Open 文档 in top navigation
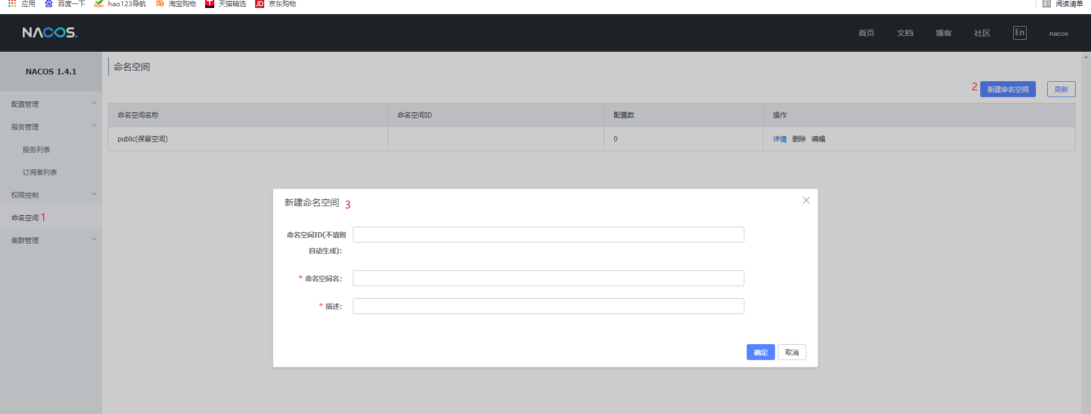Viewport: 1091px width, 414px height. tap(905, 33)
